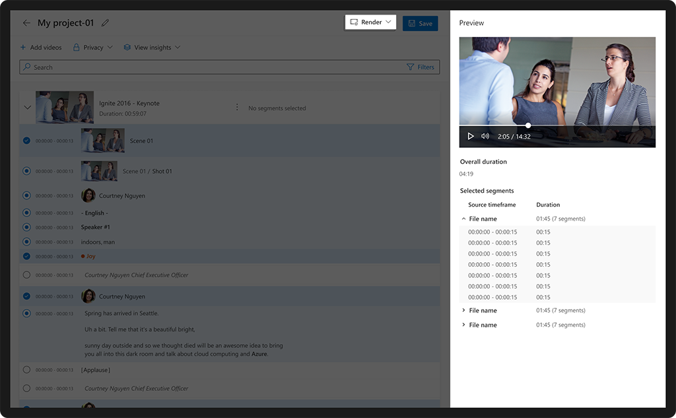Screen dimensions: 676x418
Task: Open the Filters panel via the funnel icon
Action: (x=411, y=67)
